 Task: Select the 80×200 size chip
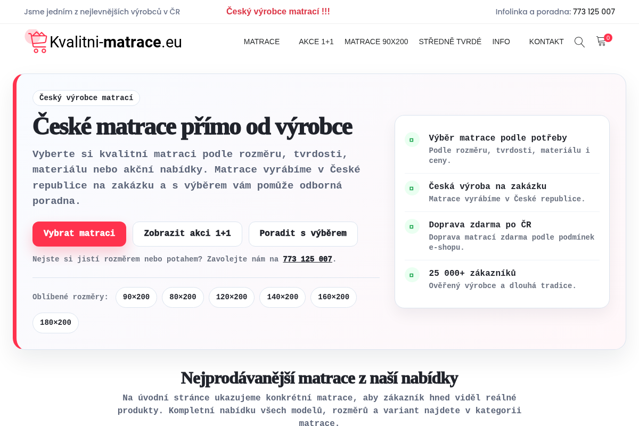183,297
